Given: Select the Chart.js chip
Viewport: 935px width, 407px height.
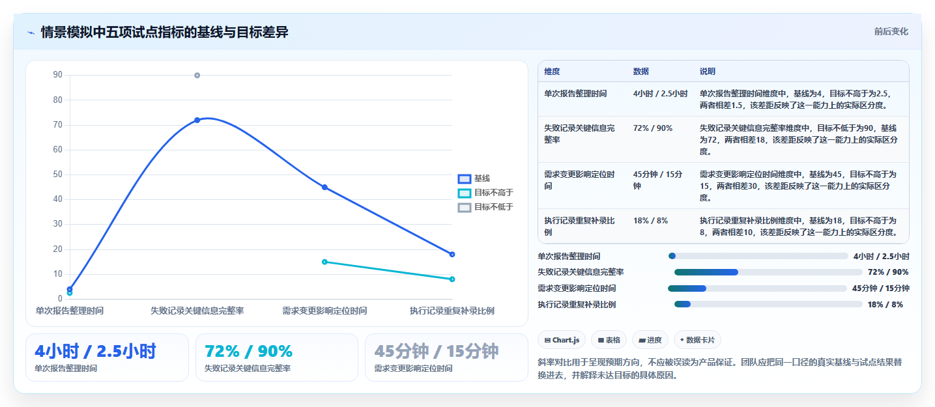Looking at the screenshot, I should pyautogui.click(x=562, y=340).
